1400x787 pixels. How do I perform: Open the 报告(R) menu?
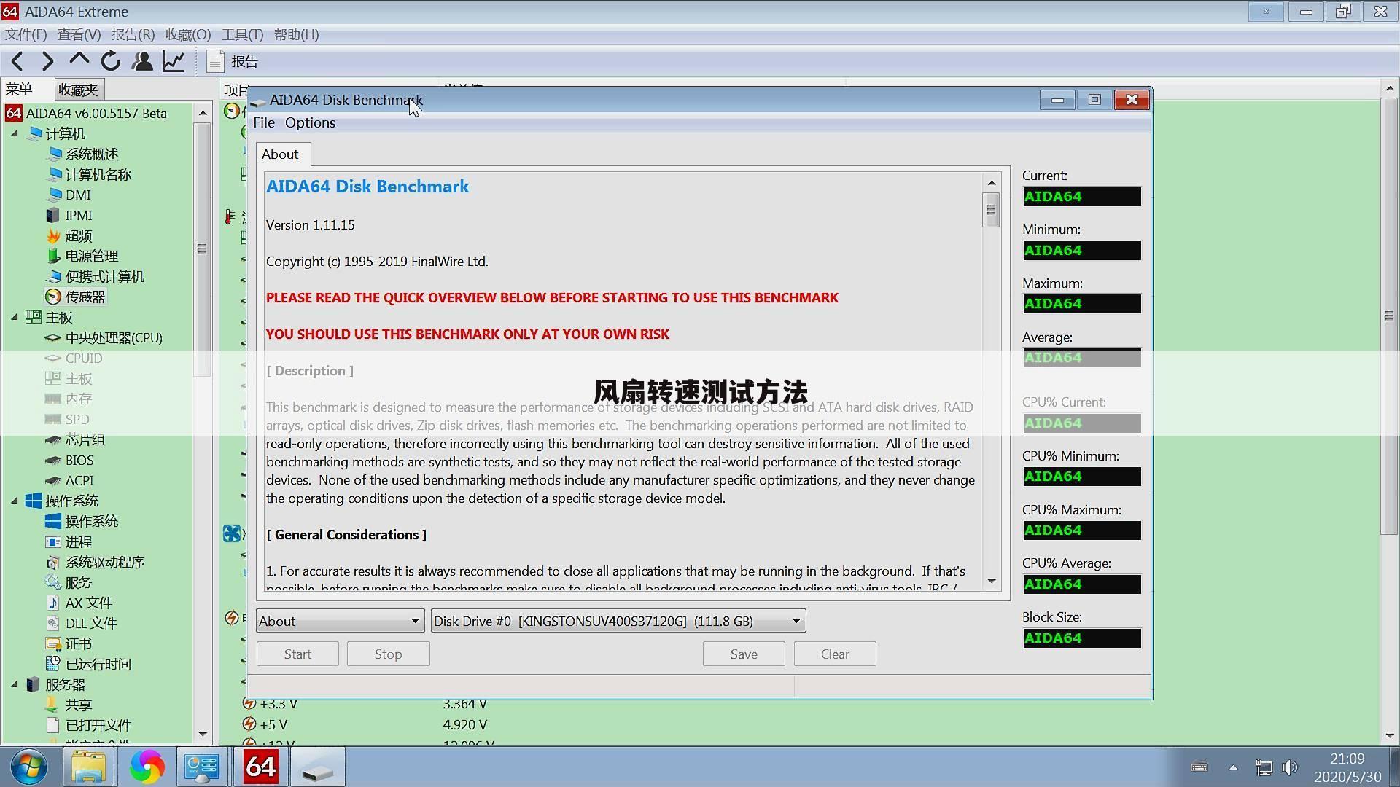click(x=133, y=35)
